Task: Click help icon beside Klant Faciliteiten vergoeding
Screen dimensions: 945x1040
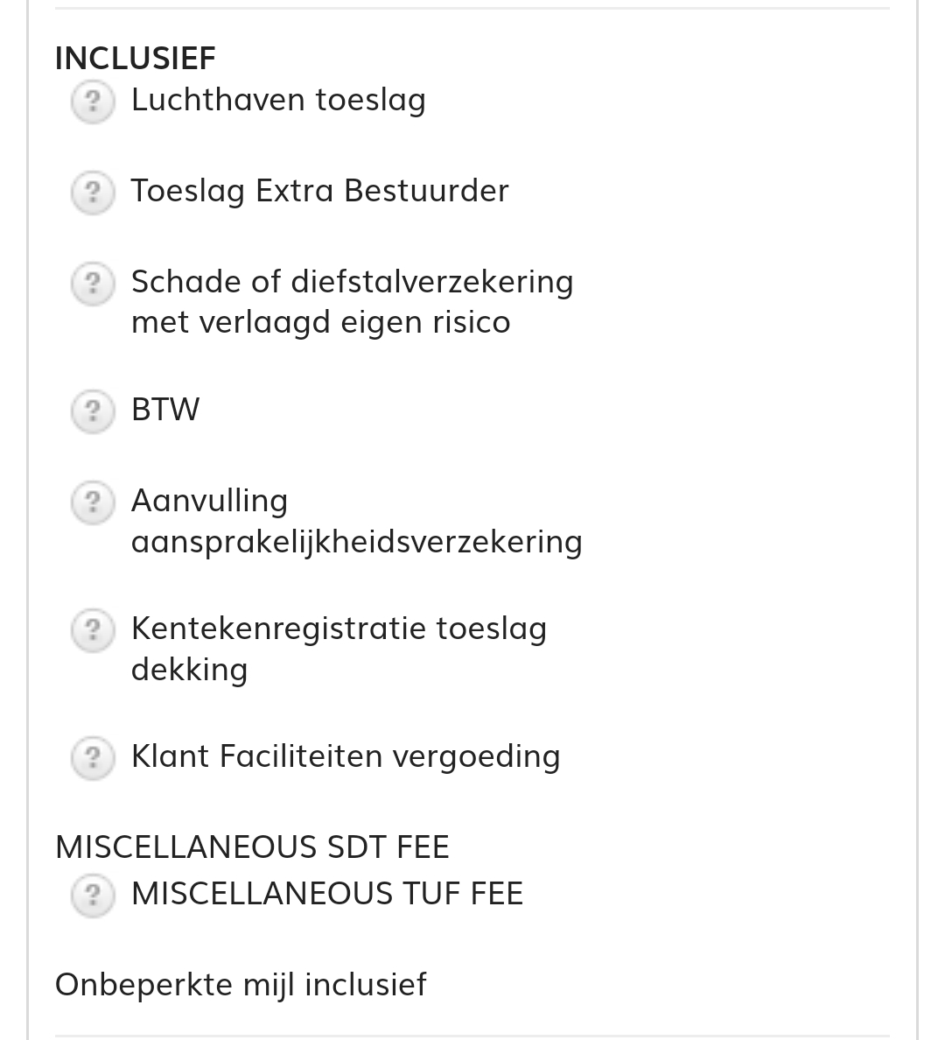Action: point(92,758)
